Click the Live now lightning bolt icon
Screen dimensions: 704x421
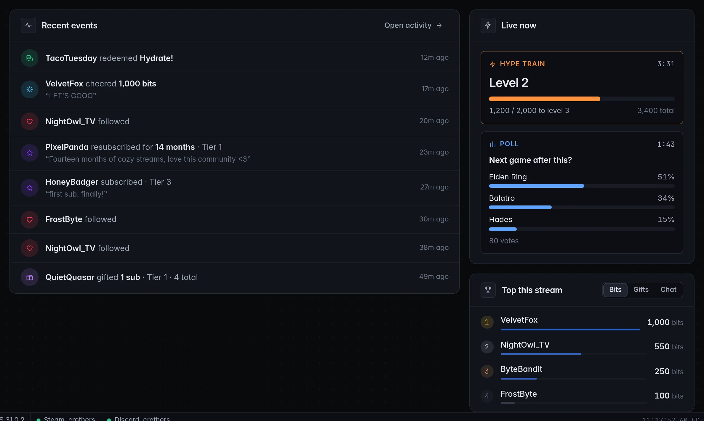[488, 25]
